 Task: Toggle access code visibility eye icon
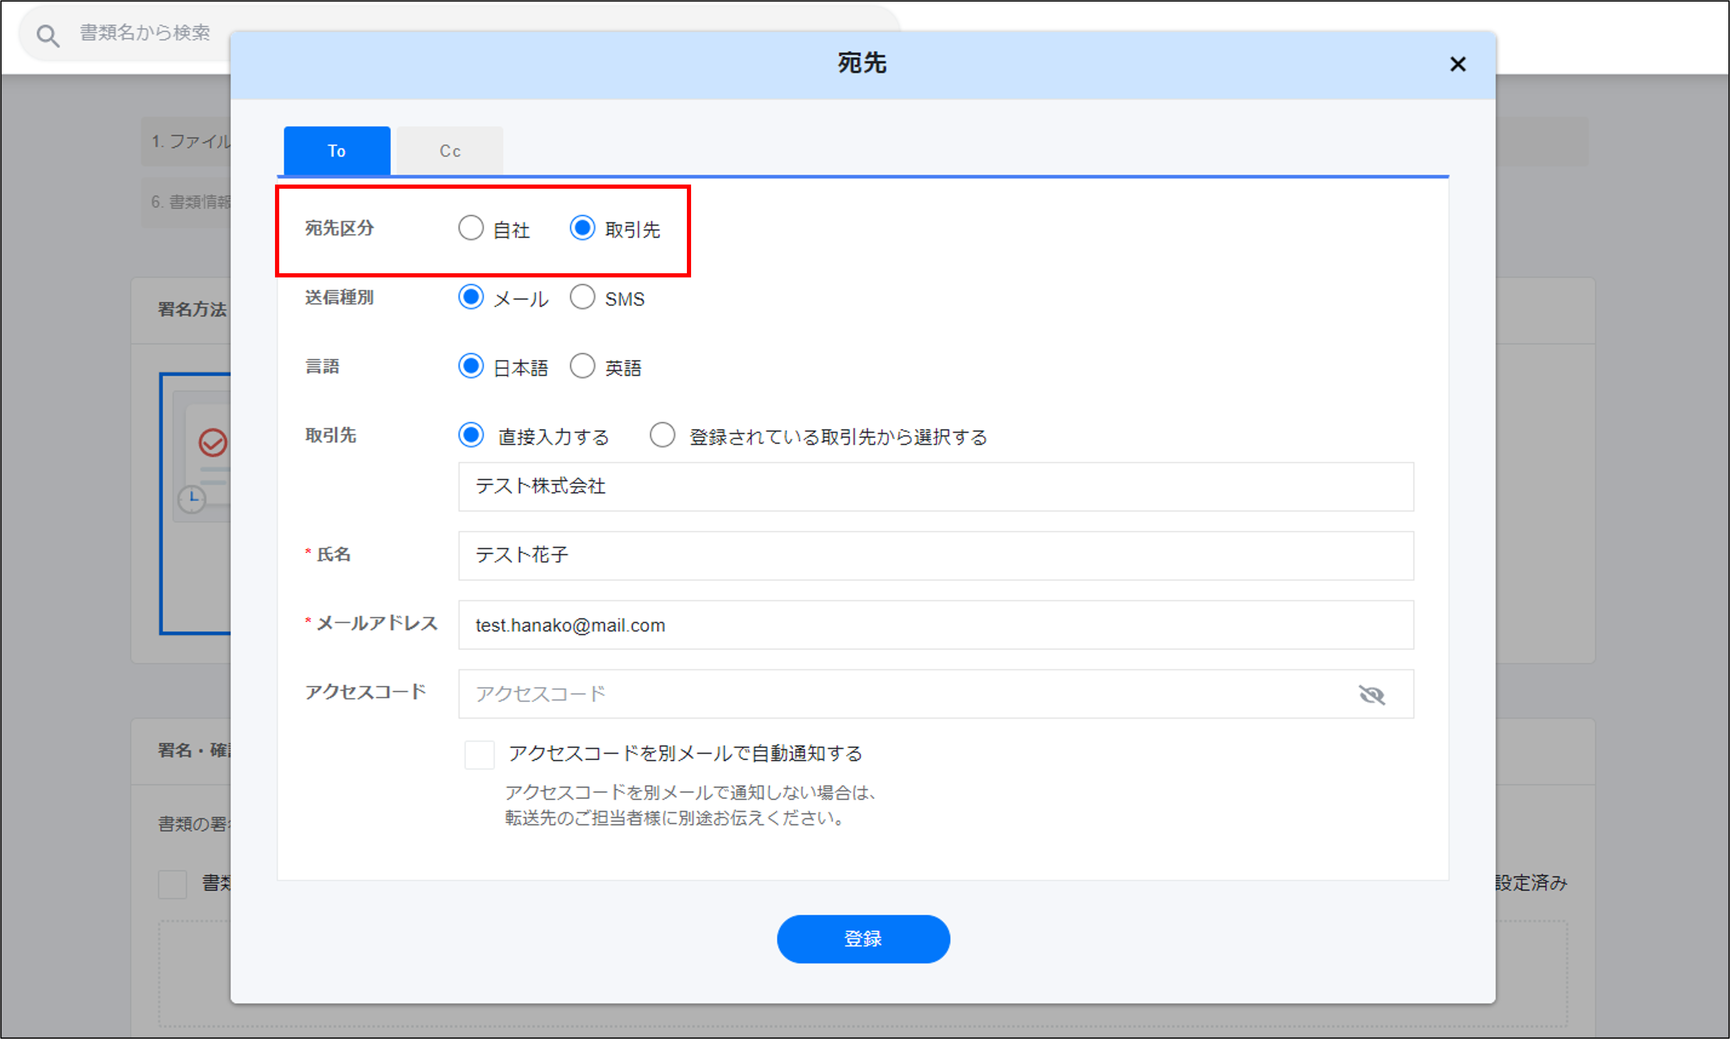(1371, 695)
